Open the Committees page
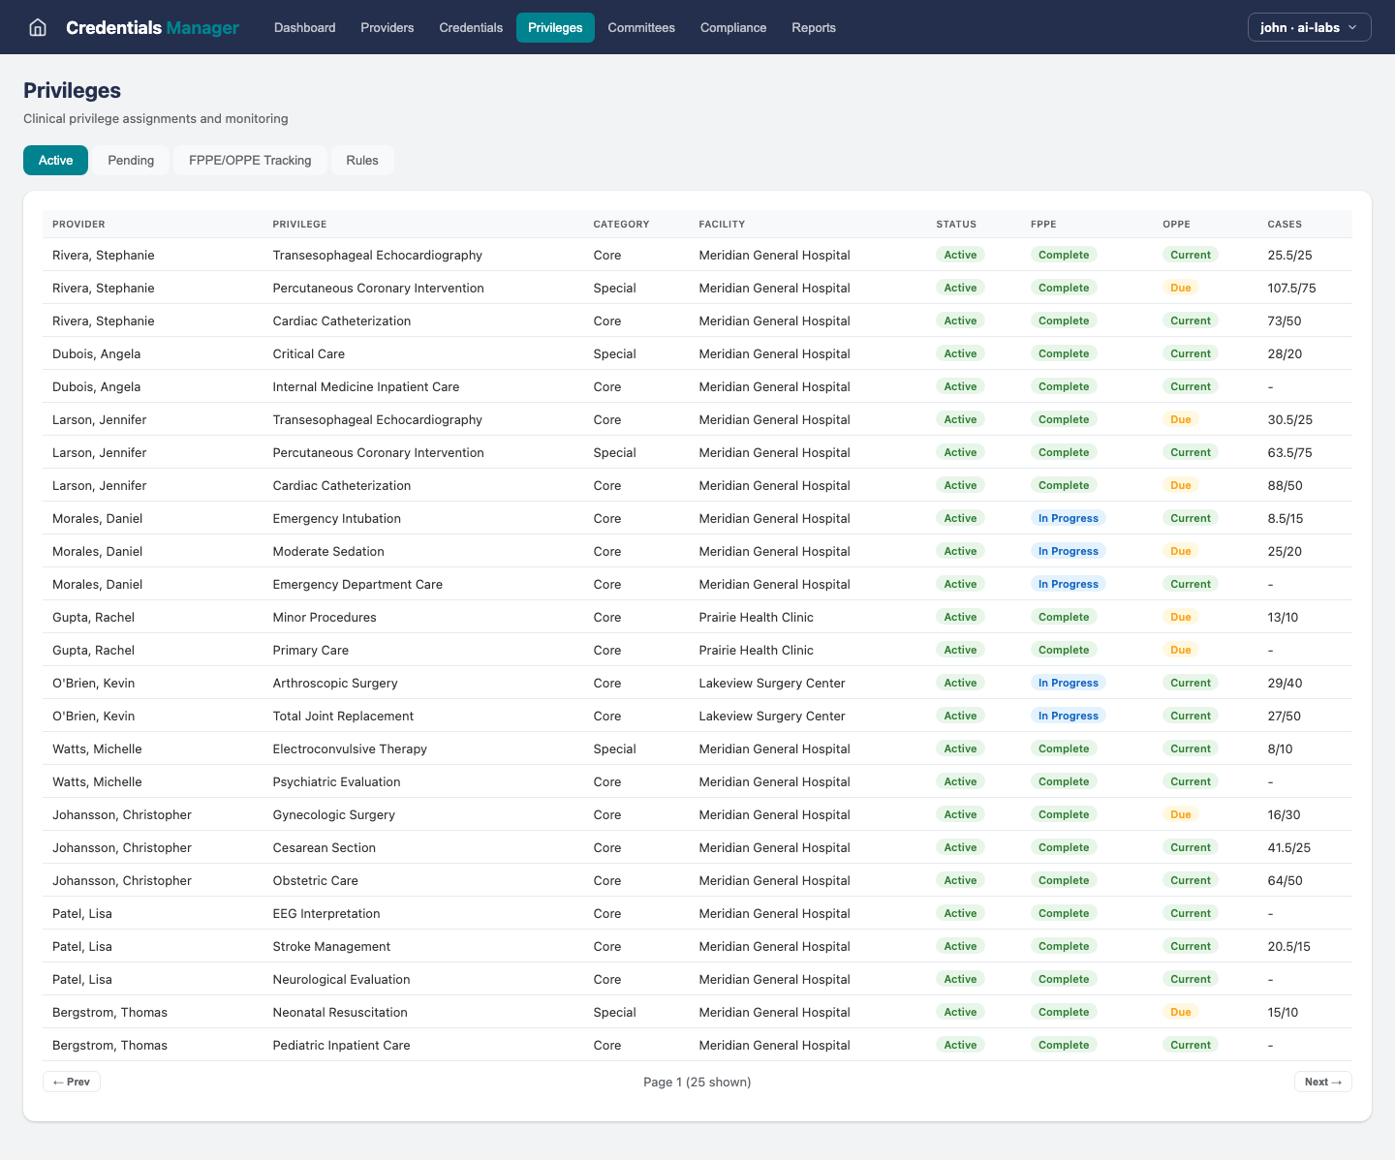1395x1160 pixels. (x=640, y=27)
